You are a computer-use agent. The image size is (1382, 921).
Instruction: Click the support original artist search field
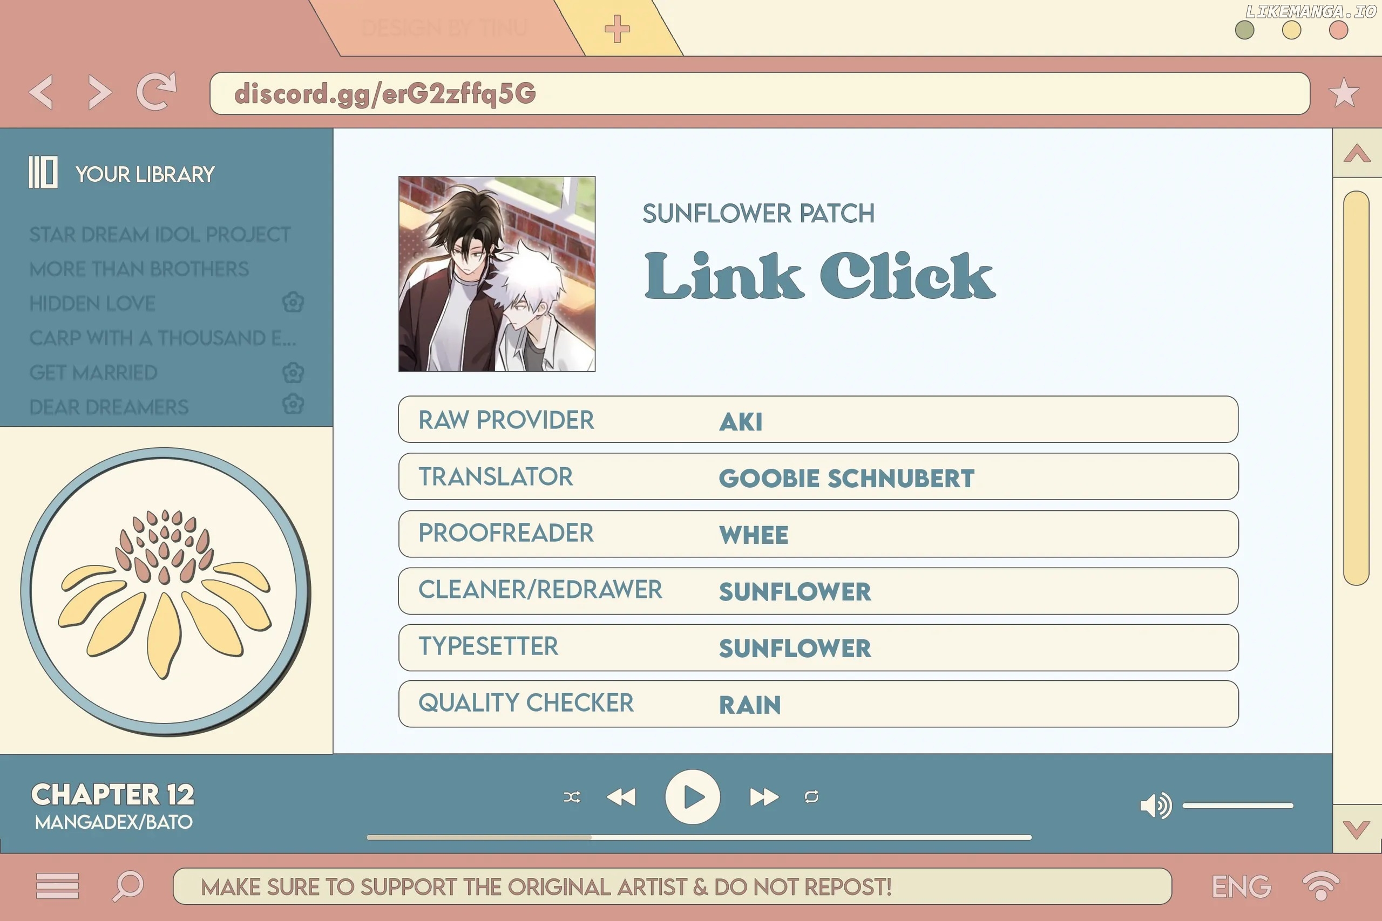point(672,886)
